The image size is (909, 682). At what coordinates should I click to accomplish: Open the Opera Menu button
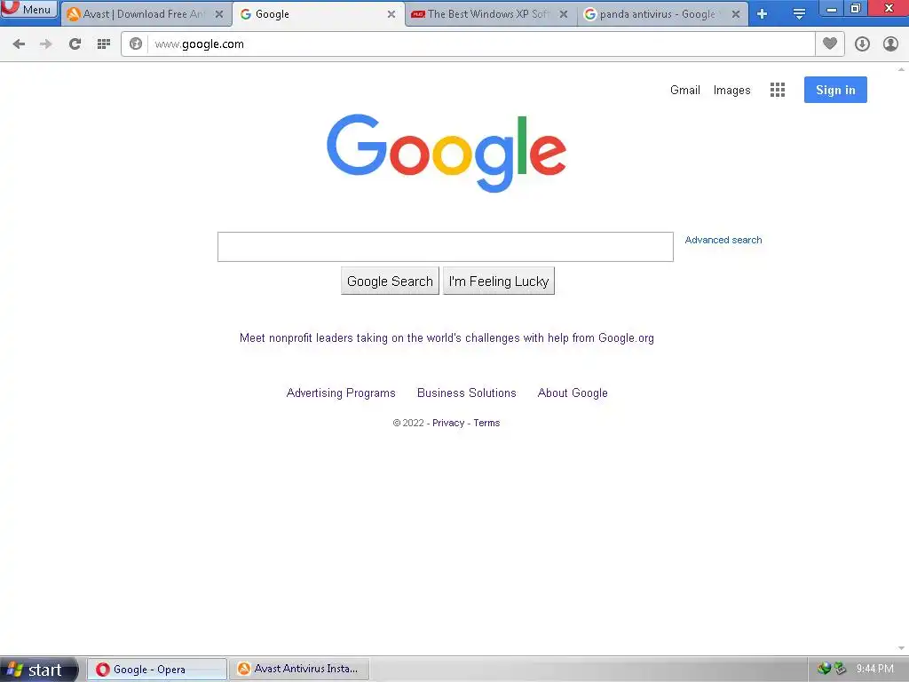click(x=29, y=9)
